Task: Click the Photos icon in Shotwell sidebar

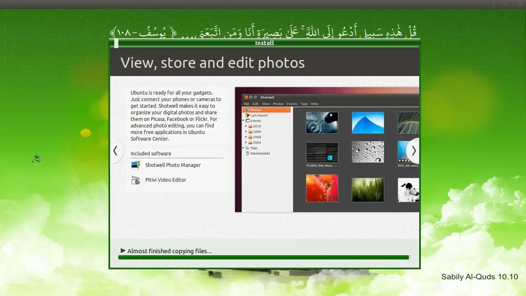Action: pos(247,110)
